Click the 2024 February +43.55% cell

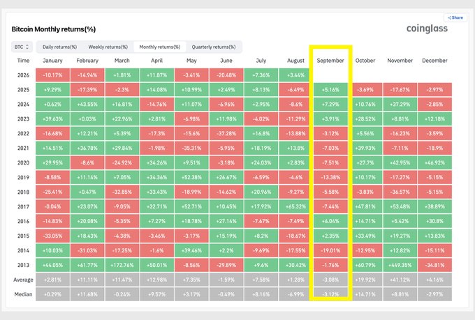click(x=87, y=105)
